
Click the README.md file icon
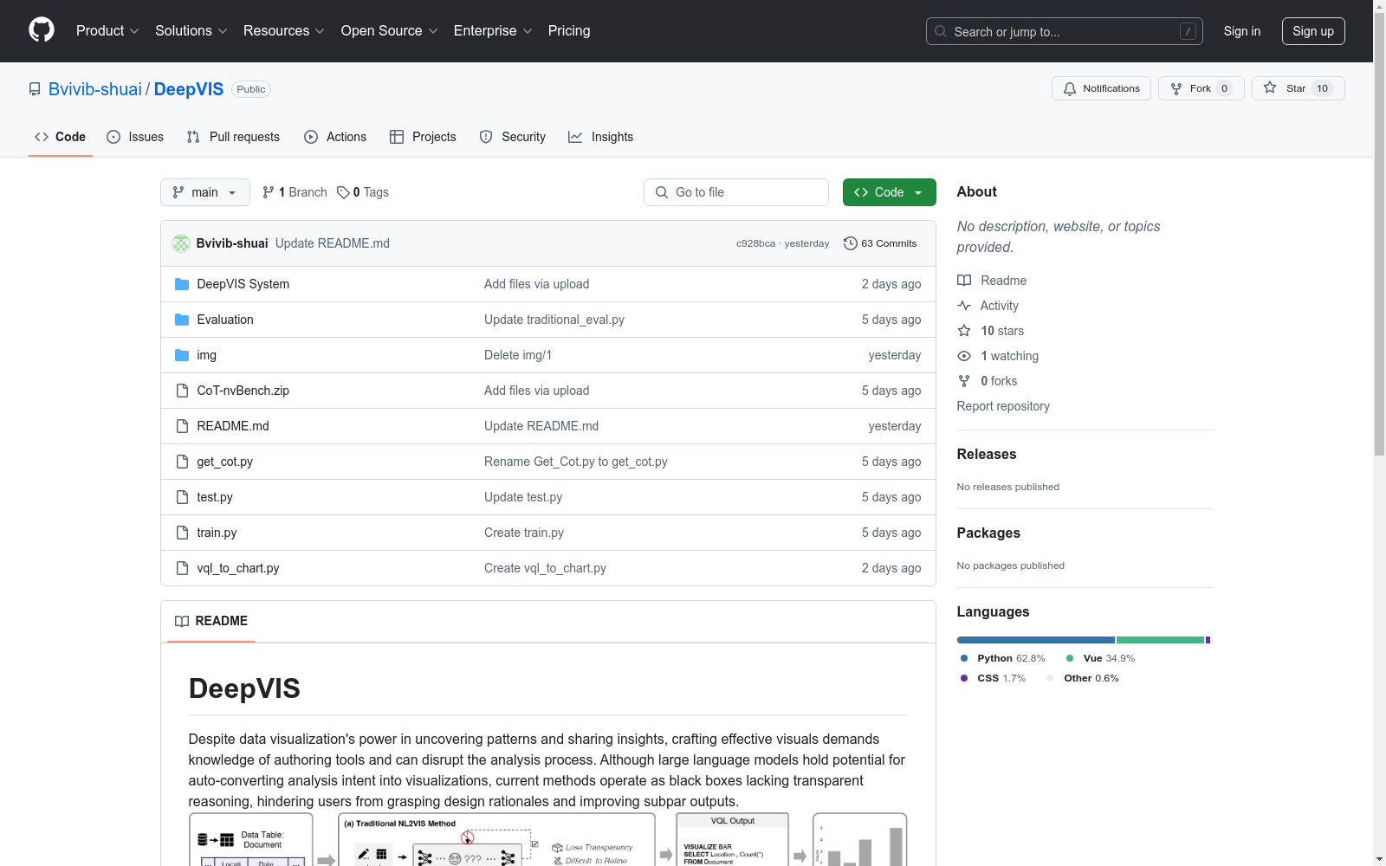coord(182,426)
